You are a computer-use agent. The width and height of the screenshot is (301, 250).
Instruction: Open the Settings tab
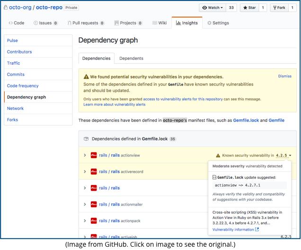(218, 23)
